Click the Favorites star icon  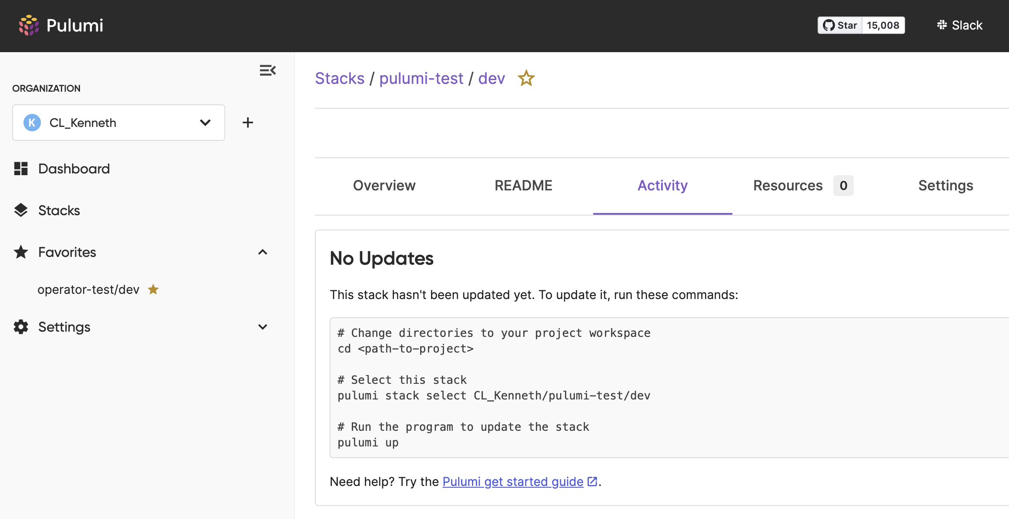point(21,252)
